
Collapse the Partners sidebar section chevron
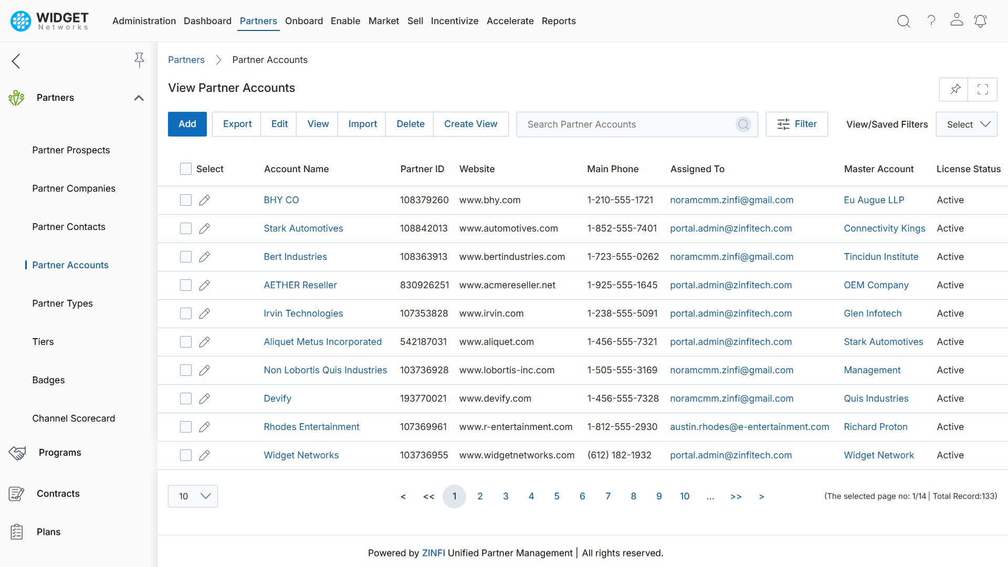[139, 98]
